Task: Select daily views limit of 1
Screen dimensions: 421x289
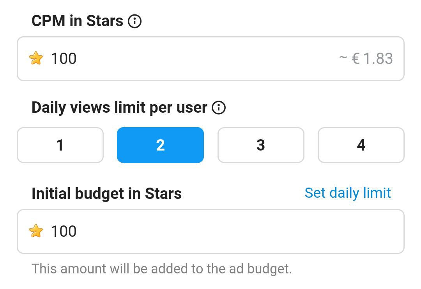Action: (x=60, y=145)
